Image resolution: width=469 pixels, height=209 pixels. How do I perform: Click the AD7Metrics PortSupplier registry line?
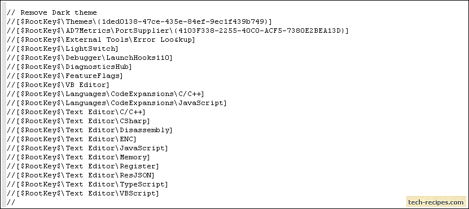178,31
